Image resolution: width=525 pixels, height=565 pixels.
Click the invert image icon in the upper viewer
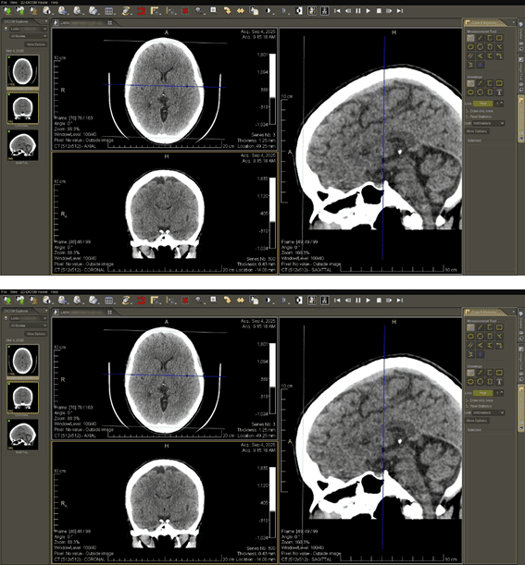pos(299,11)
